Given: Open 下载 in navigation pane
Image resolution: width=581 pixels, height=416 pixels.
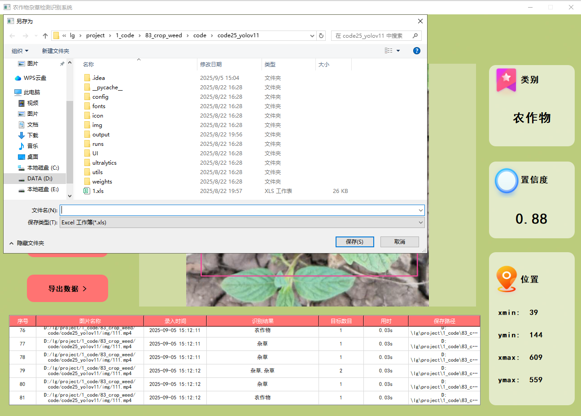Looking at the screenshot, I should (28, 136).
